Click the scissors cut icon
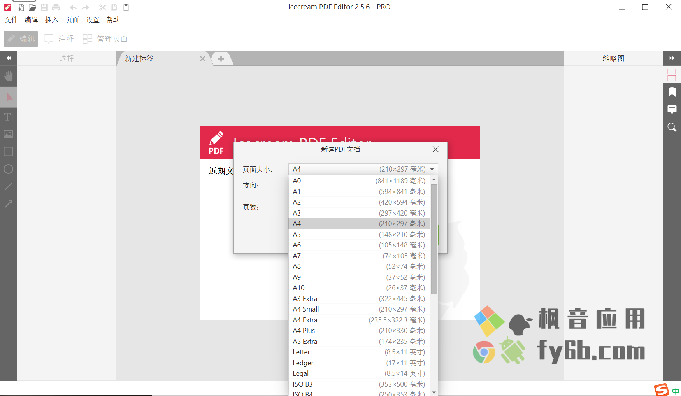The height and width of the screenshot is (396, 681). point(102,7)
